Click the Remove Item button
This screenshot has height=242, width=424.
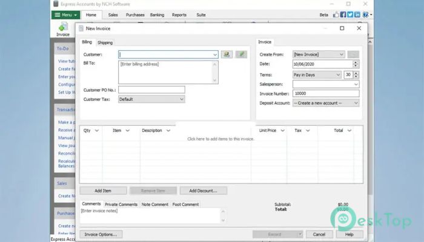pyautogui.click(x=153, y=191)
